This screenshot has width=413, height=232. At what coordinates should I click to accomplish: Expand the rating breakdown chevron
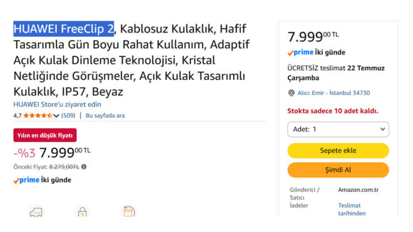click(x=56, y=116)
